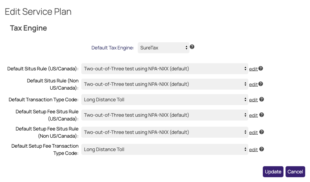The image size is (310, 182).
Task: Click edit link for Setup Fee Situs Rule (US/Canada)
Action: (253, 115)
